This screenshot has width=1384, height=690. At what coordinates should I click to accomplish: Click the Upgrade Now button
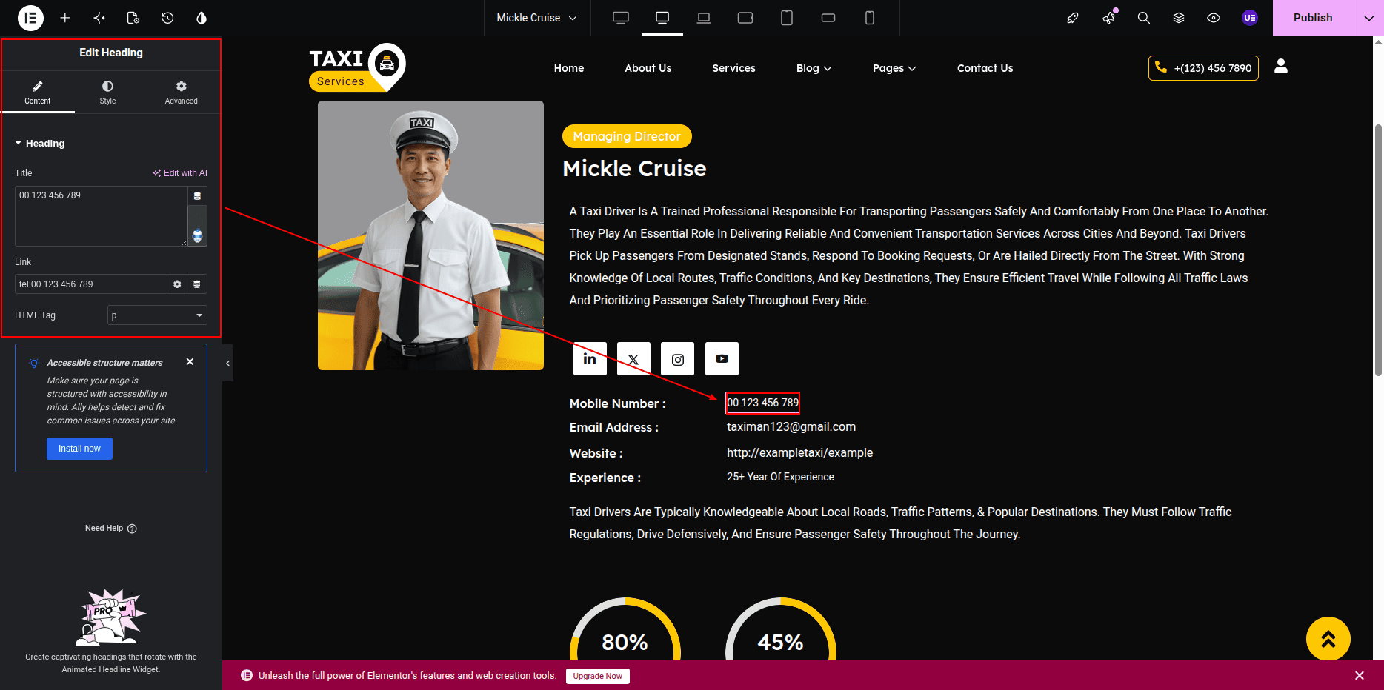click(598, 676)
